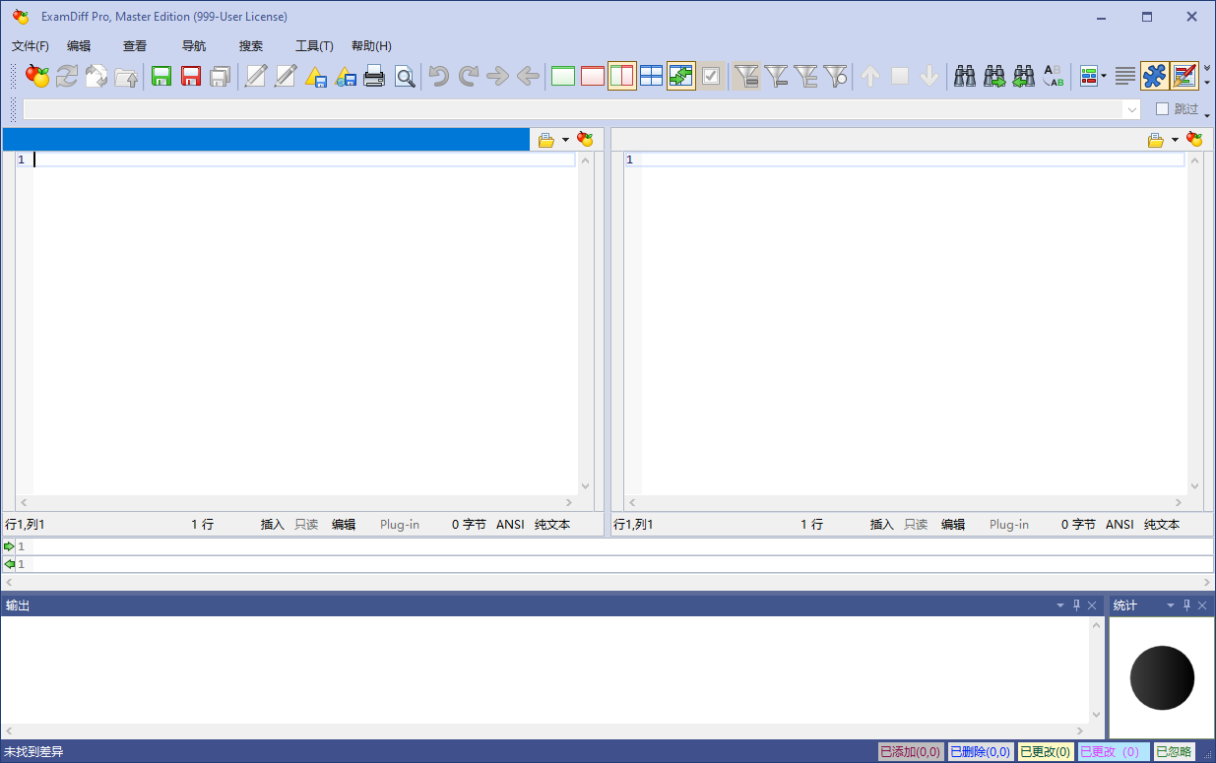Click the Compare fruit icon in main toolbar
The width and height of the screenshot is (1216, 763).
pos(37,76)
